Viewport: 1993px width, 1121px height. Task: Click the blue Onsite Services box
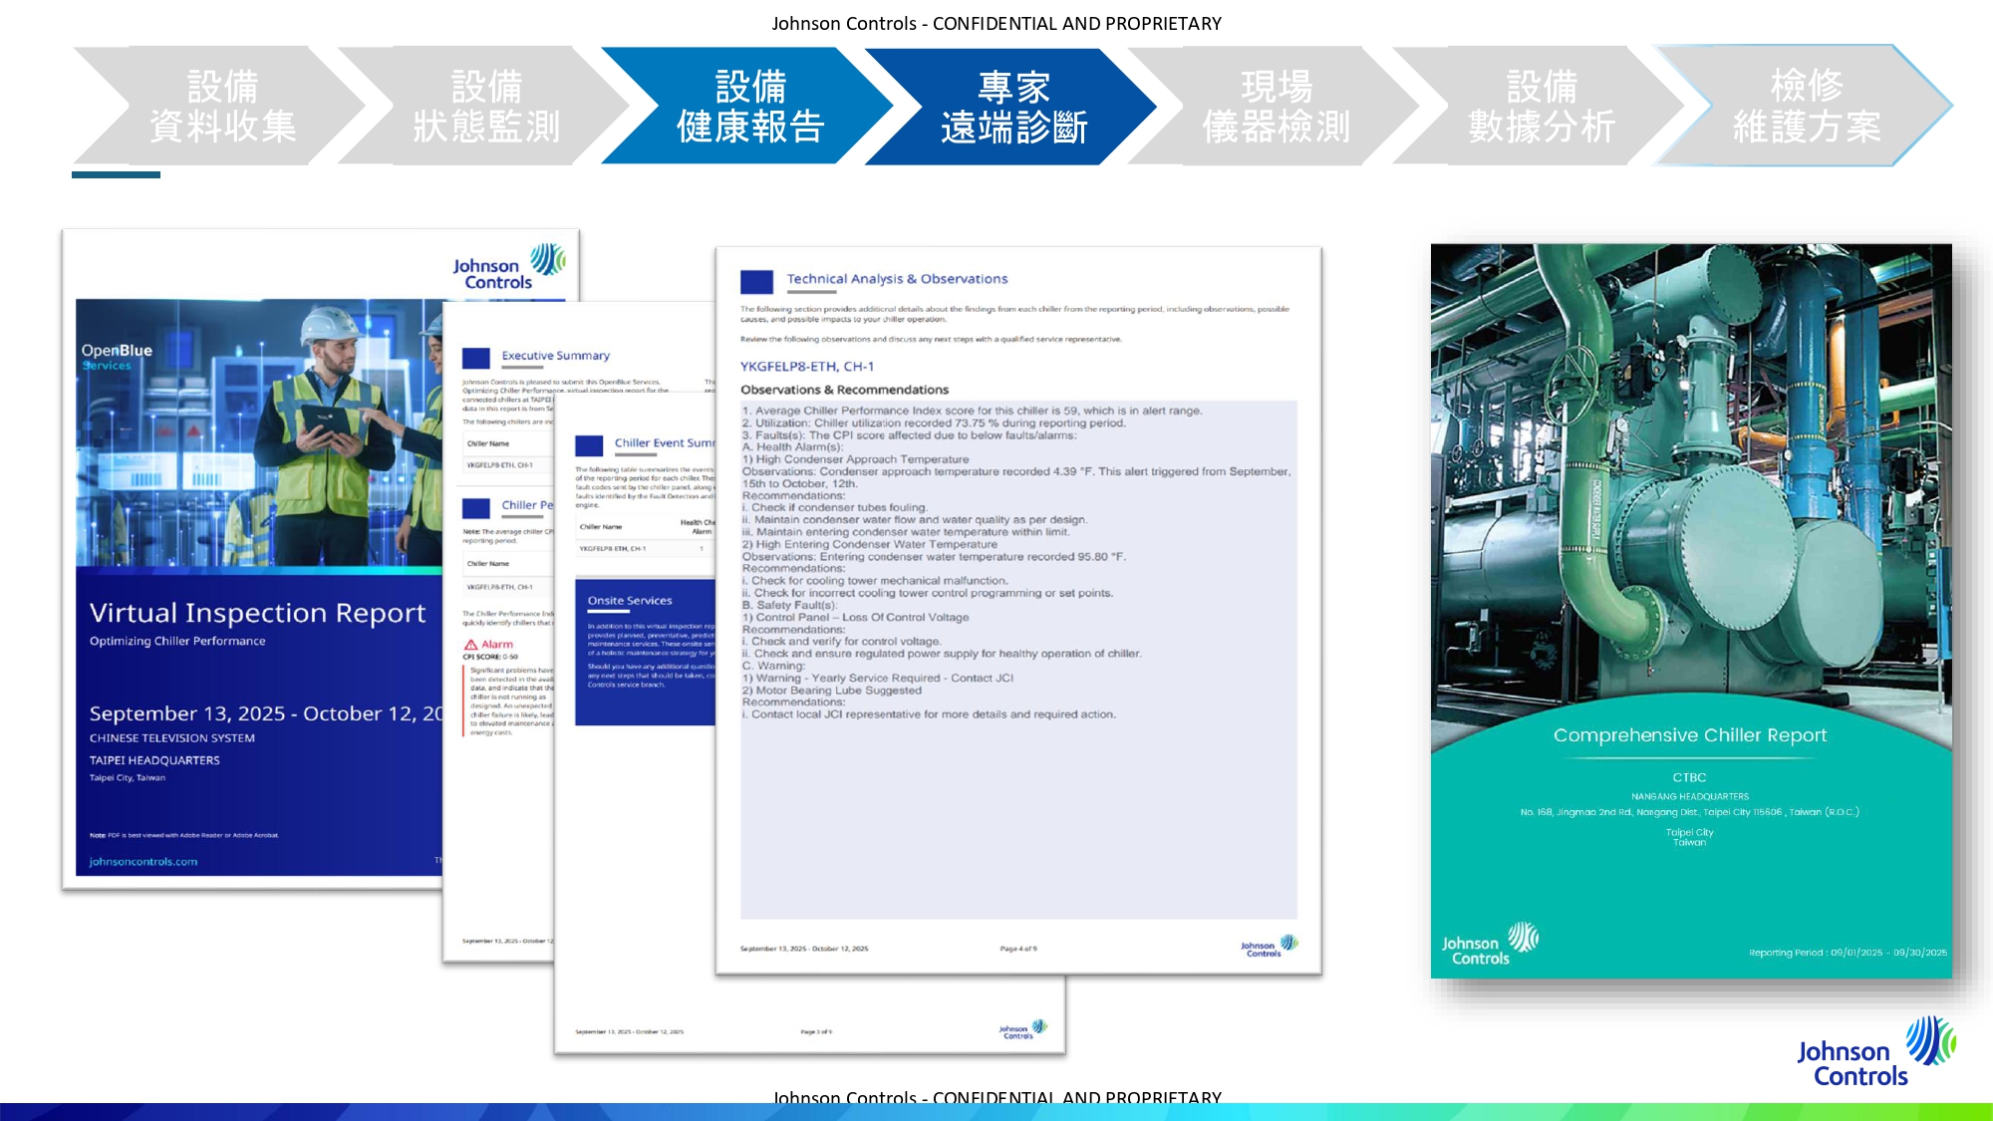(645, 652)
